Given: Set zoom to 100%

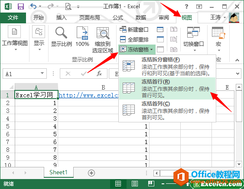Looking at the screenshot, I should pos(82,37).
